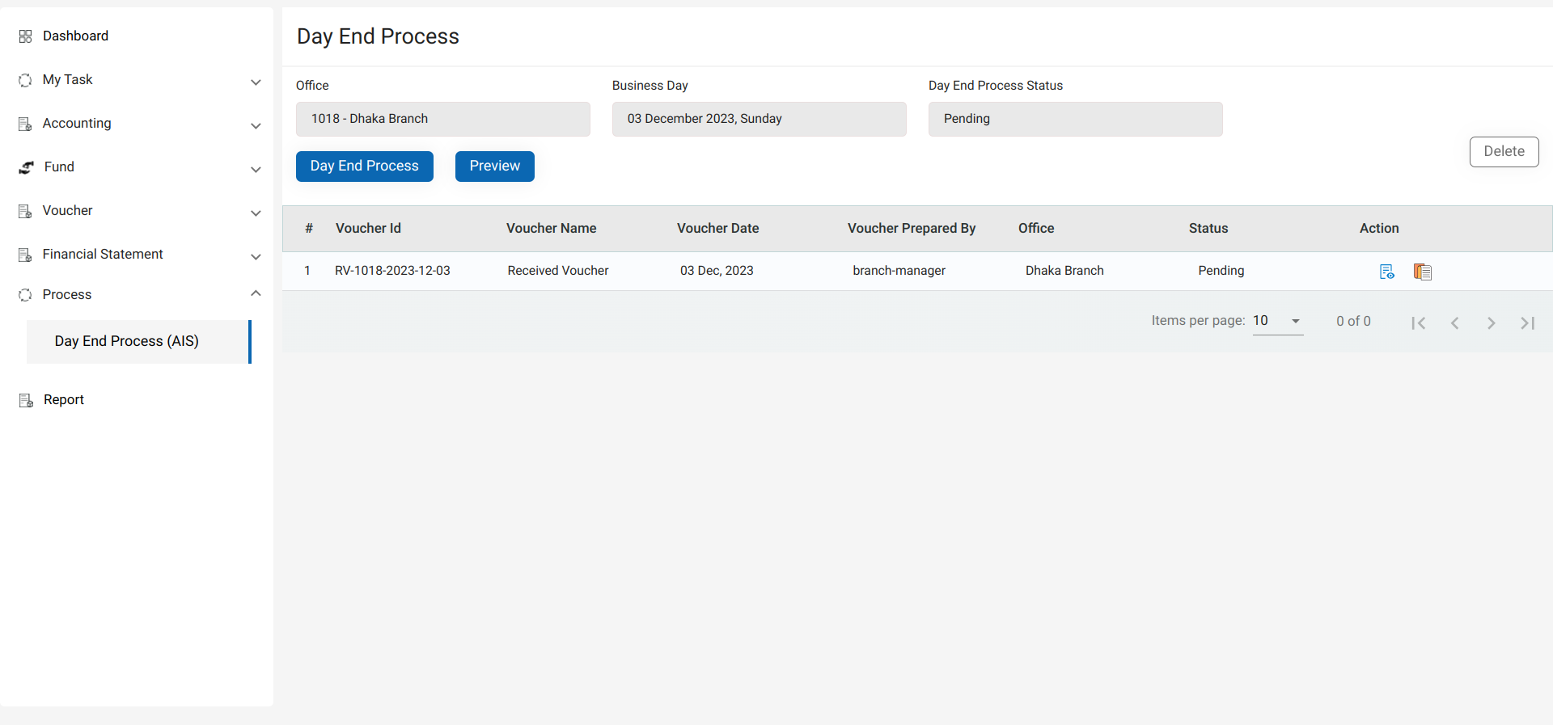Click the Voucher Id column header

[x=368, y=229]
